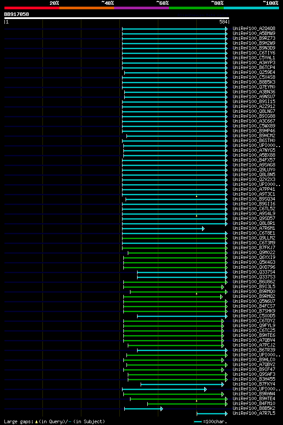Select hit label UniRef100_C6TL52
This screenshot has height=425, width=283.
(254, 209)
